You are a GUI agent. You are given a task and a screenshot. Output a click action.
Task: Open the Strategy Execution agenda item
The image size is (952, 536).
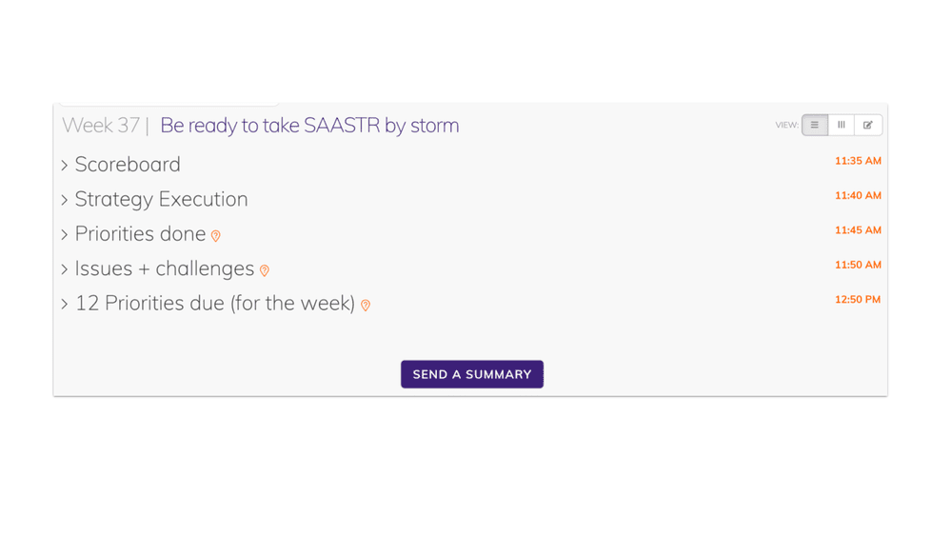pyautogui.click(x=162, y=199)
